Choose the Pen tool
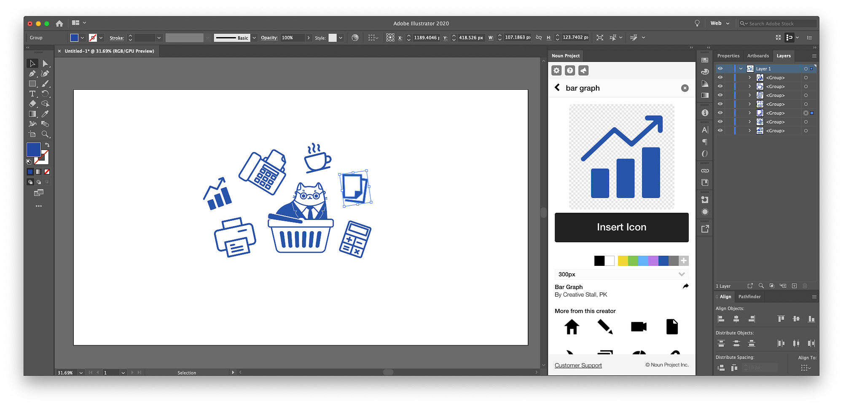Viewport: 843px width, 407px height. click(x=32, y=73)
